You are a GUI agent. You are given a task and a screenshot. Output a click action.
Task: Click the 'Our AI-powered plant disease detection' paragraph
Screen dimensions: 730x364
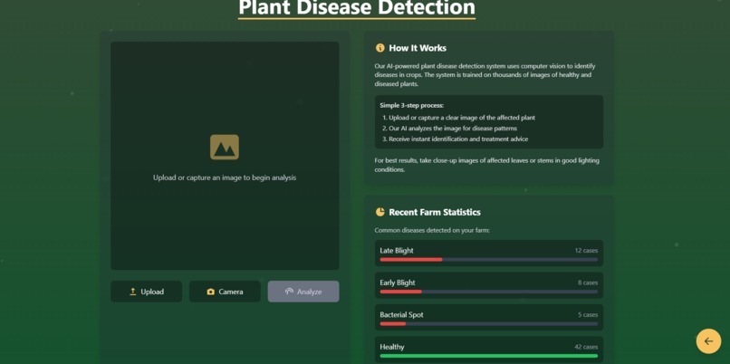485,75
